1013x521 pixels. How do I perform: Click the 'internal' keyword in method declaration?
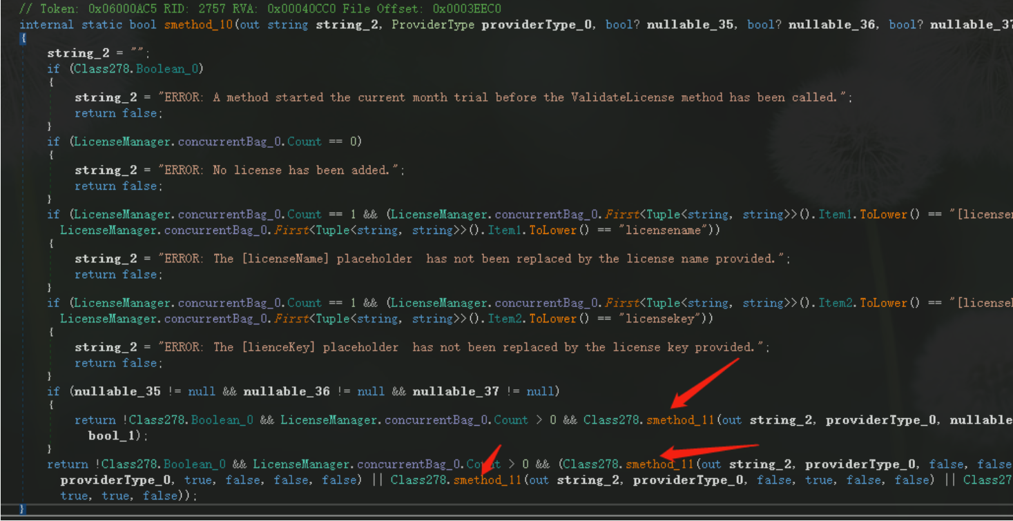[46, 25]
